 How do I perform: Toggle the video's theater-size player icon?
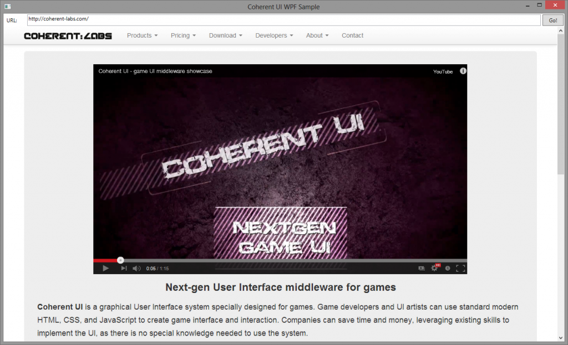click(421, 269)
